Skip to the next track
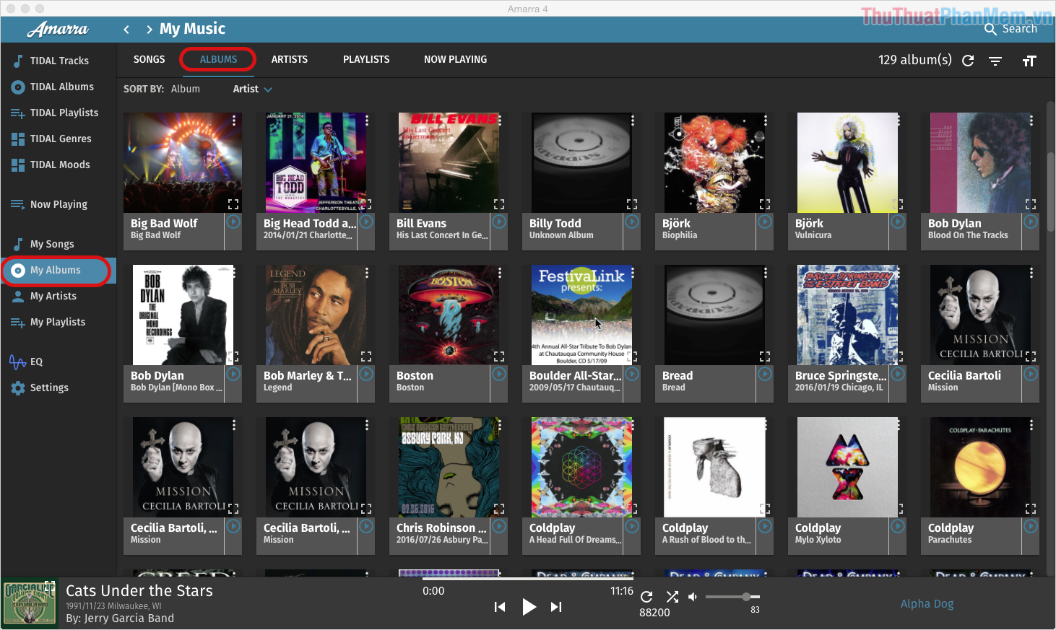 pyautogui.click(x=555, y=607)
